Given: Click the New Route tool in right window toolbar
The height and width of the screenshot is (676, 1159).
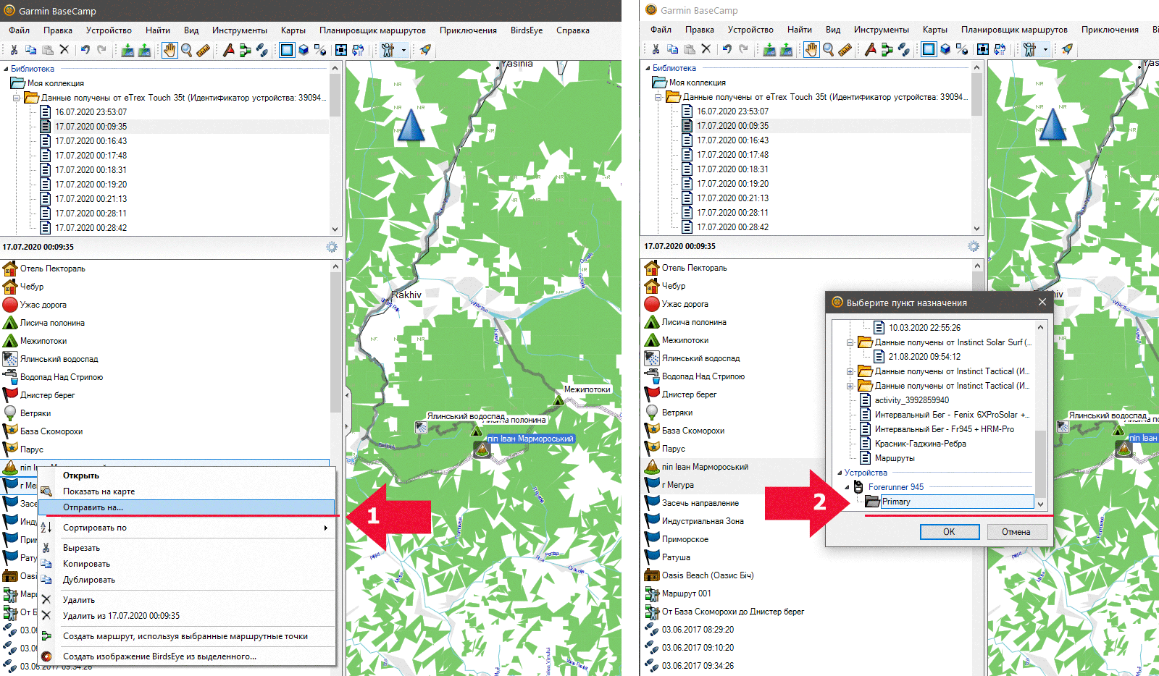Looking at the screenshot, I should click(x=887, y=49).
